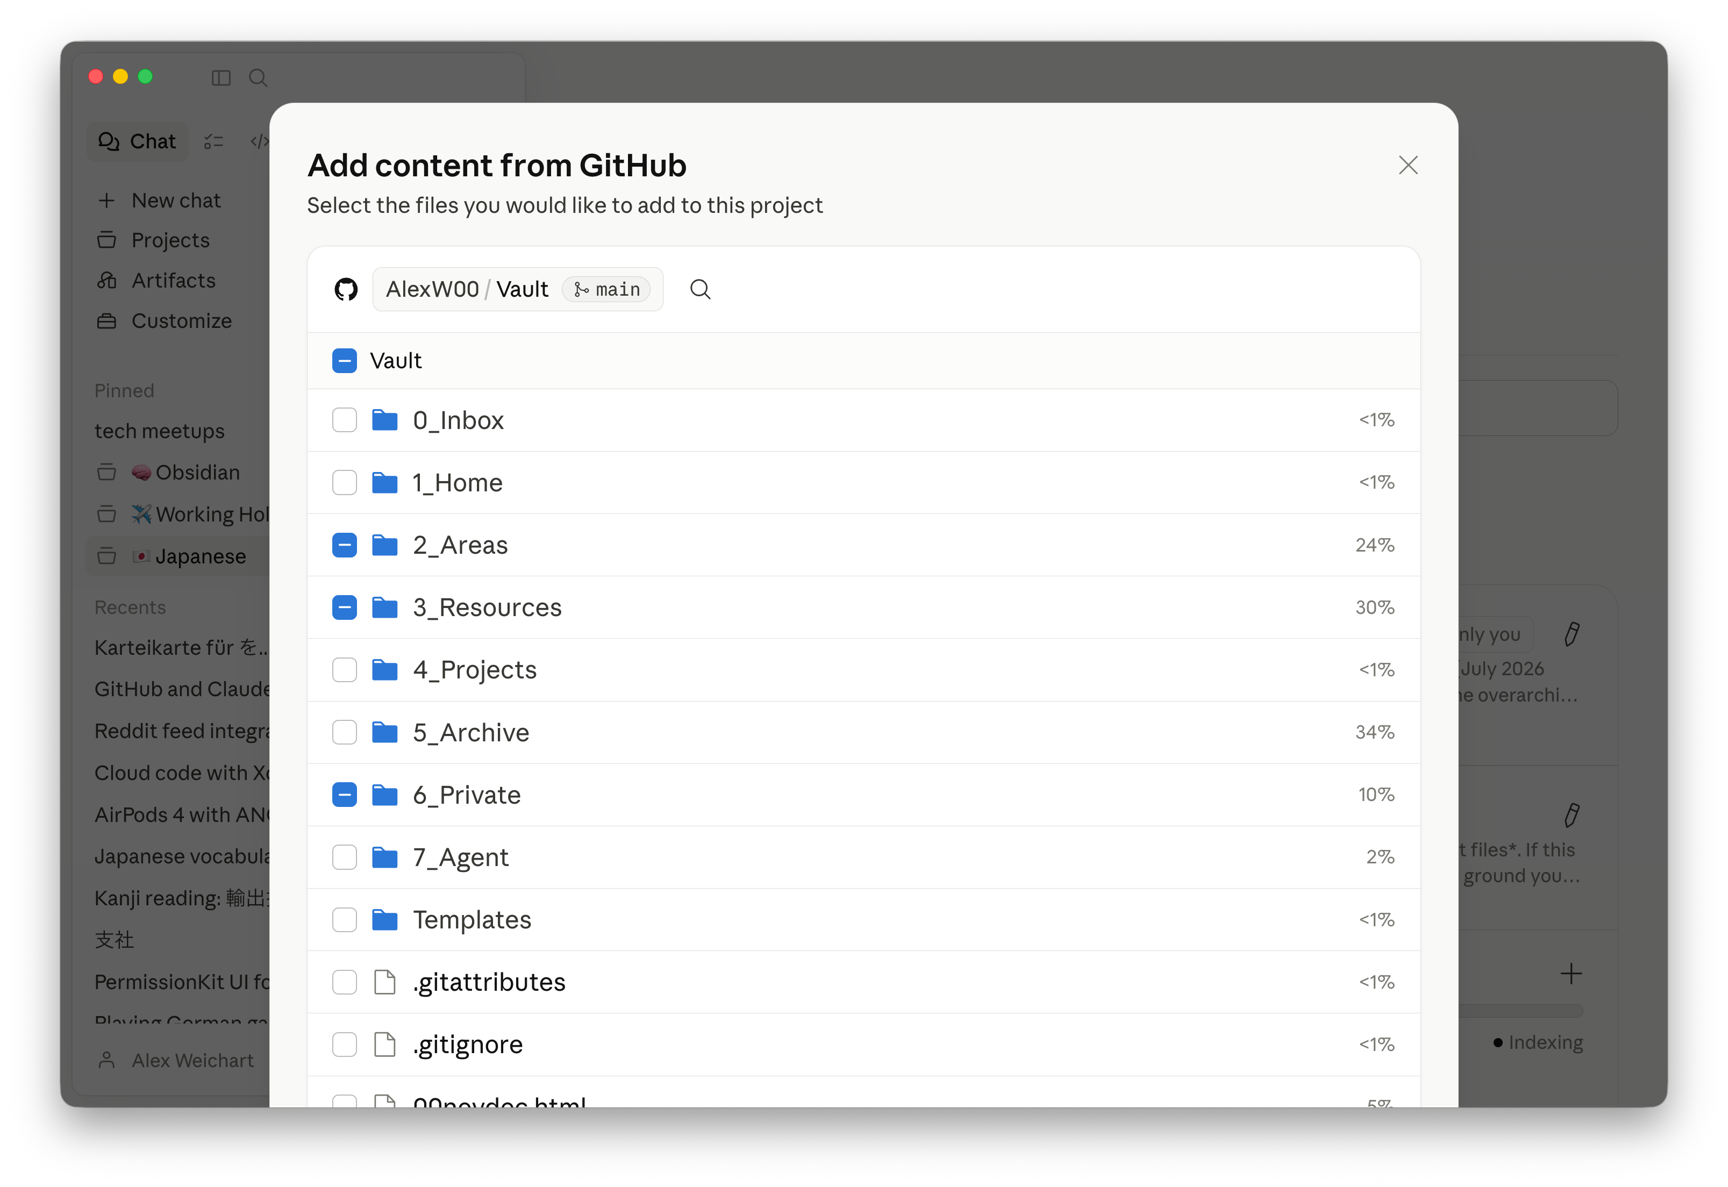Screen dimensions: 1728x1187
Task: Open Projects in the sidebar
Action: coord(170,240)
